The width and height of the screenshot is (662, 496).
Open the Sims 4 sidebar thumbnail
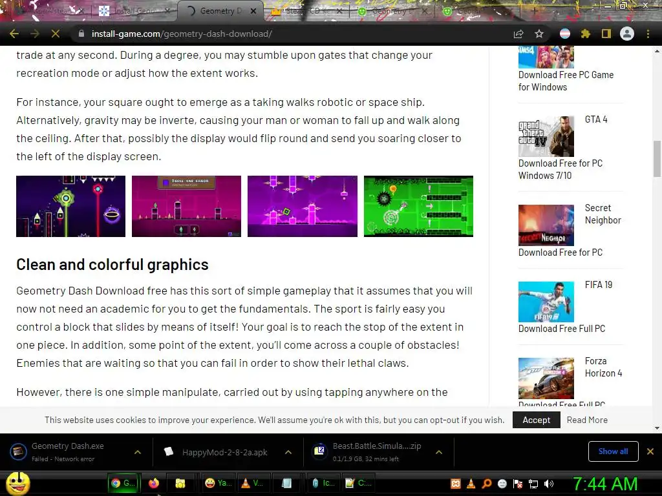pyautogui.click(x=546, y=57)
